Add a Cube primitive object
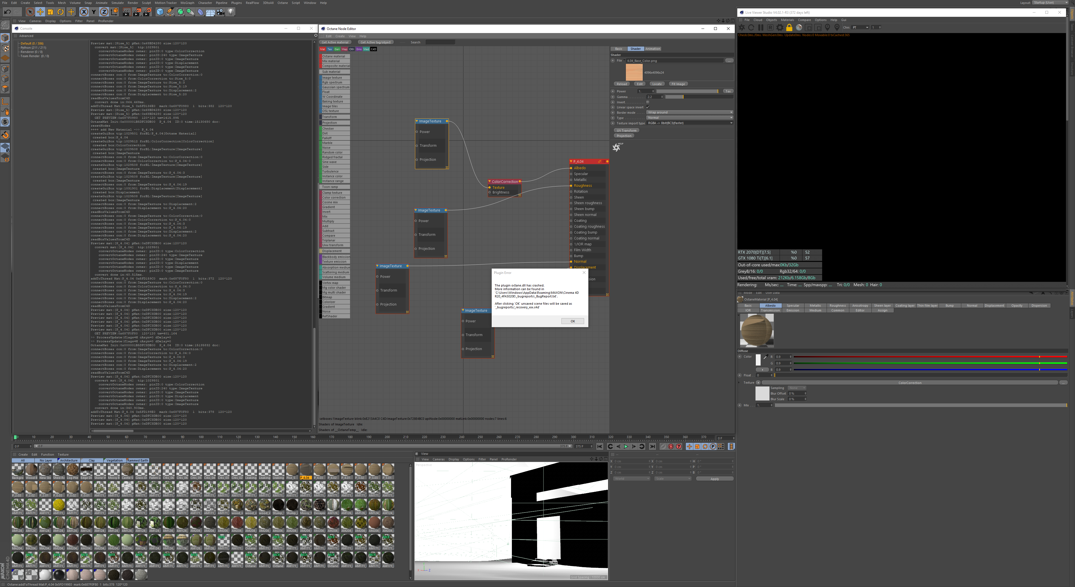 click(160, 12)
